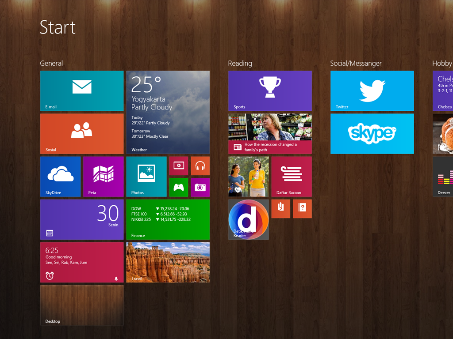Open the Help tile with question mark
453x339 pixels.
coord(302,208)
